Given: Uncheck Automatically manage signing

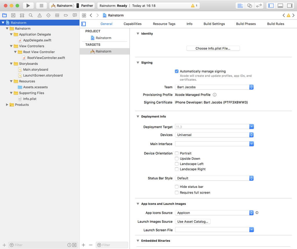Looking at the screenshot, I should [177, 71].
